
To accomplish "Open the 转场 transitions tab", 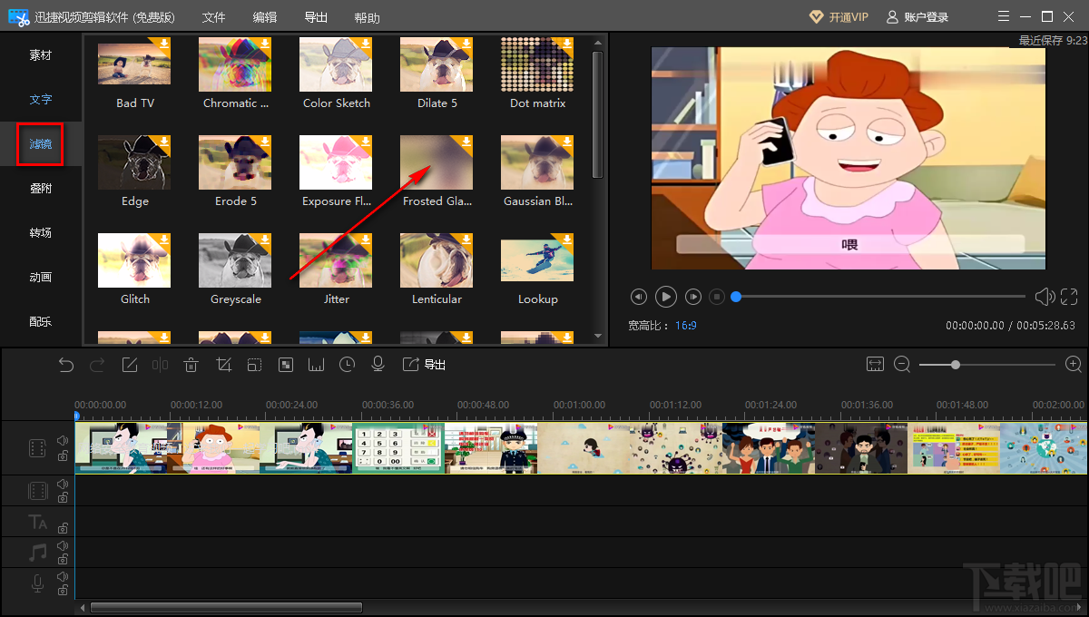I will (41, 233).
